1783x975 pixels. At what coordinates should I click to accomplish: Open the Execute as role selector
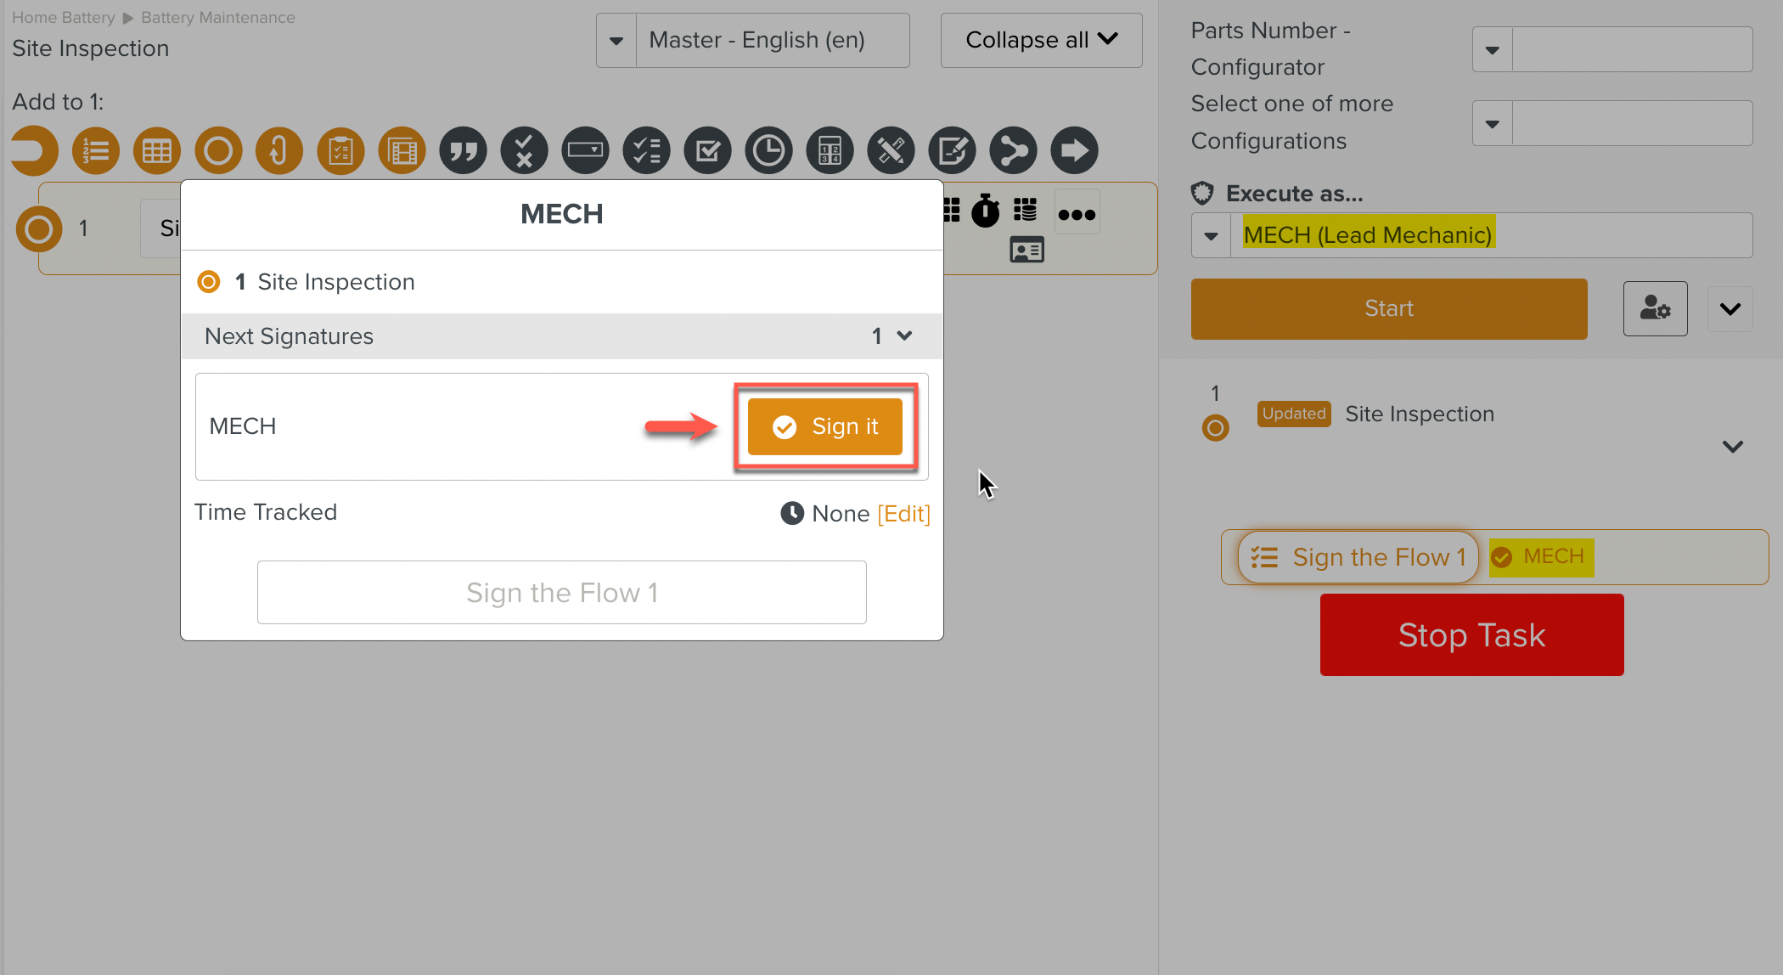(x=1211, y=235)
